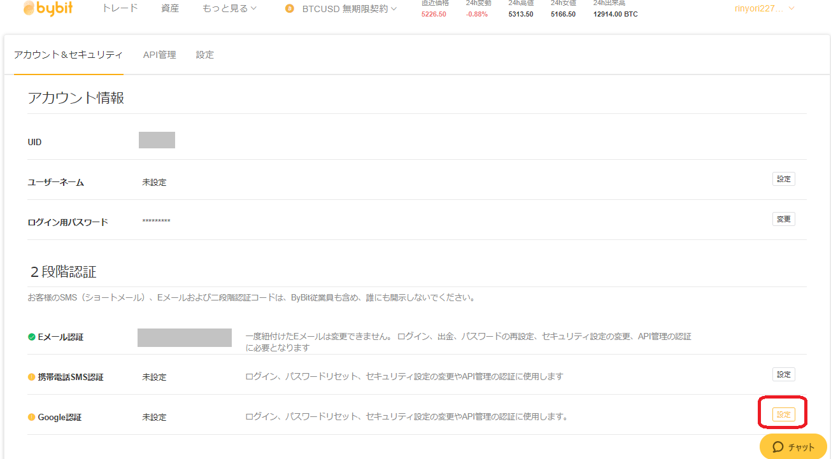Expand the もっと見る menu
Image resolution: width=831 pixels, height=459 pixels.
[229, 9]
